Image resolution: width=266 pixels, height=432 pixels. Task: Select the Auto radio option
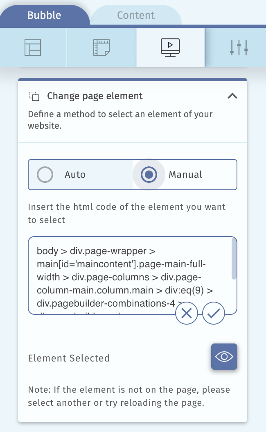pos(45,175)
